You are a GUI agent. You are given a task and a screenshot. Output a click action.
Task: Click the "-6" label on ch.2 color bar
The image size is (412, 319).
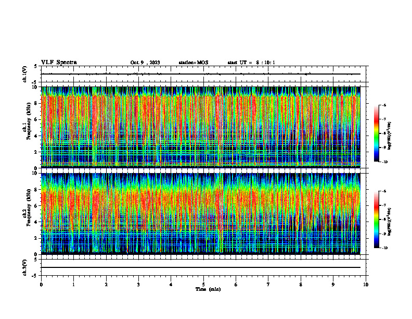point(384,191)
